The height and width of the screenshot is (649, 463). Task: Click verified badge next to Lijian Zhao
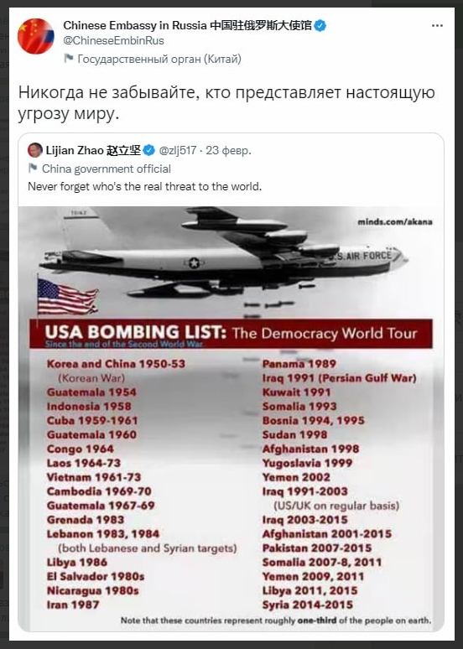[x=149, y=150]
